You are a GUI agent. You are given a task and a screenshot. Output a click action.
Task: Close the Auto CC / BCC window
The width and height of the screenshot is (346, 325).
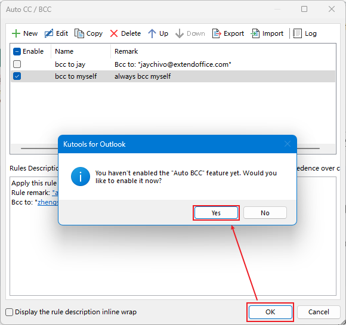click(x=332, y=9)
